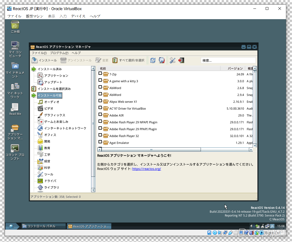Image resolution: width=292 pixels, height=242 pixels.
Task: Click the ReactOS start button
Action: tap(12, 226)
